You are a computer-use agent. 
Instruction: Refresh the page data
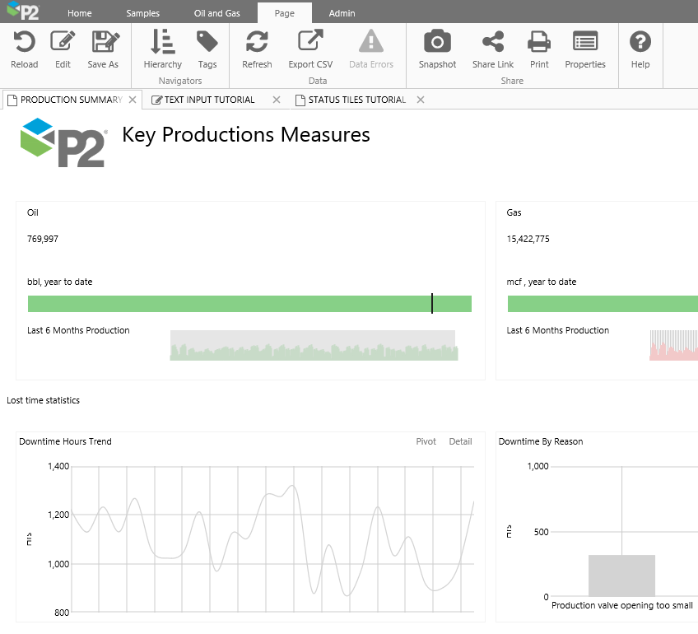click(257, 43)
